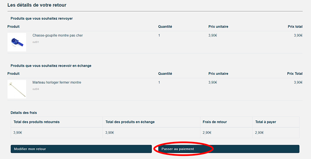The width and height of the screenshot is (311, 159).
Task: Open the "Chasse-goupille montre pas cher" product name
Action: click(58, 36)
